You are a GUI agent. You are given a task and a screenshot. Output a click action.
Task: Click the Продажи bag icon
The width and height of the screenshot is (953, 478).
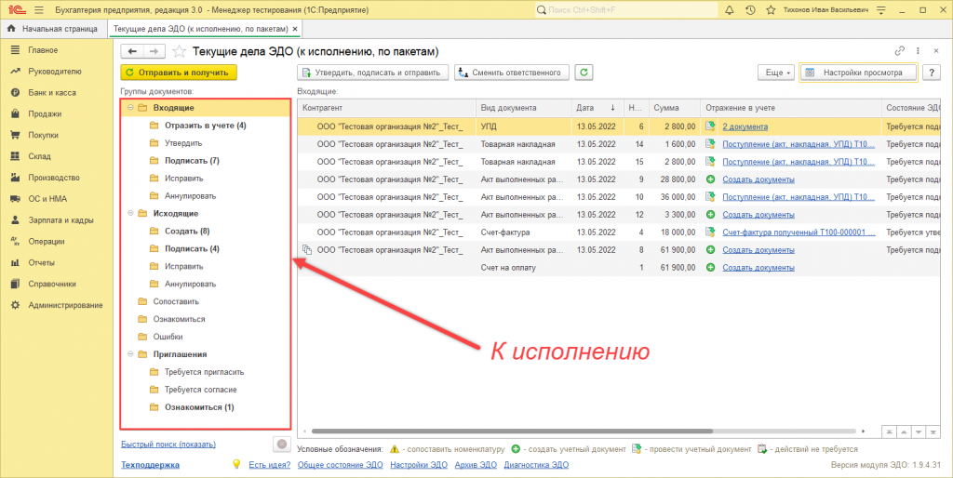point(16,113)
